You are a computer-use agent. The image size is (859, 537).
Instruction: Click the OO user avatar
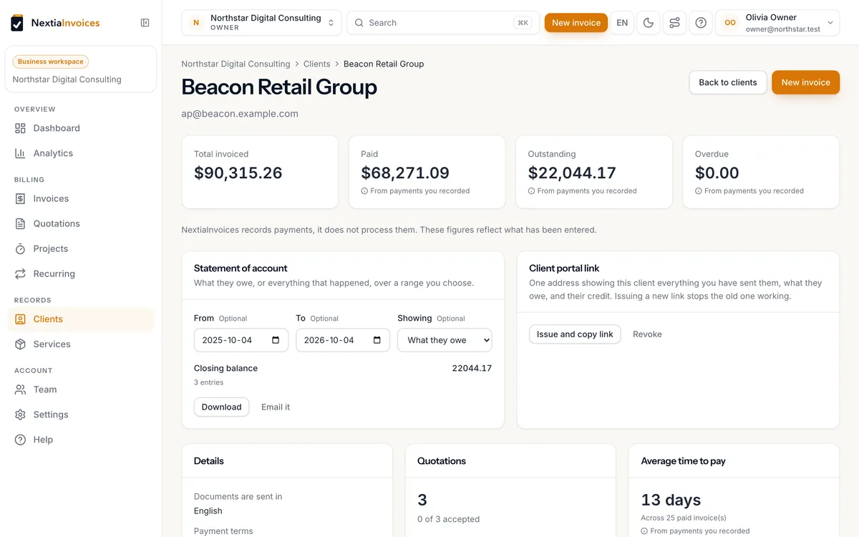pyautogui.click(x=730, y=23)
